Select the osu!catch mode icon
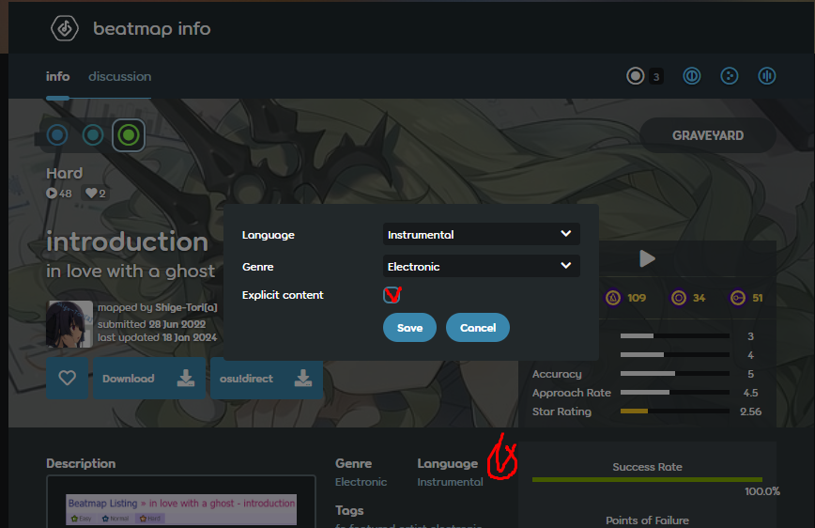Viewport: 815px width, 528px height. click(x=730, y=76)
